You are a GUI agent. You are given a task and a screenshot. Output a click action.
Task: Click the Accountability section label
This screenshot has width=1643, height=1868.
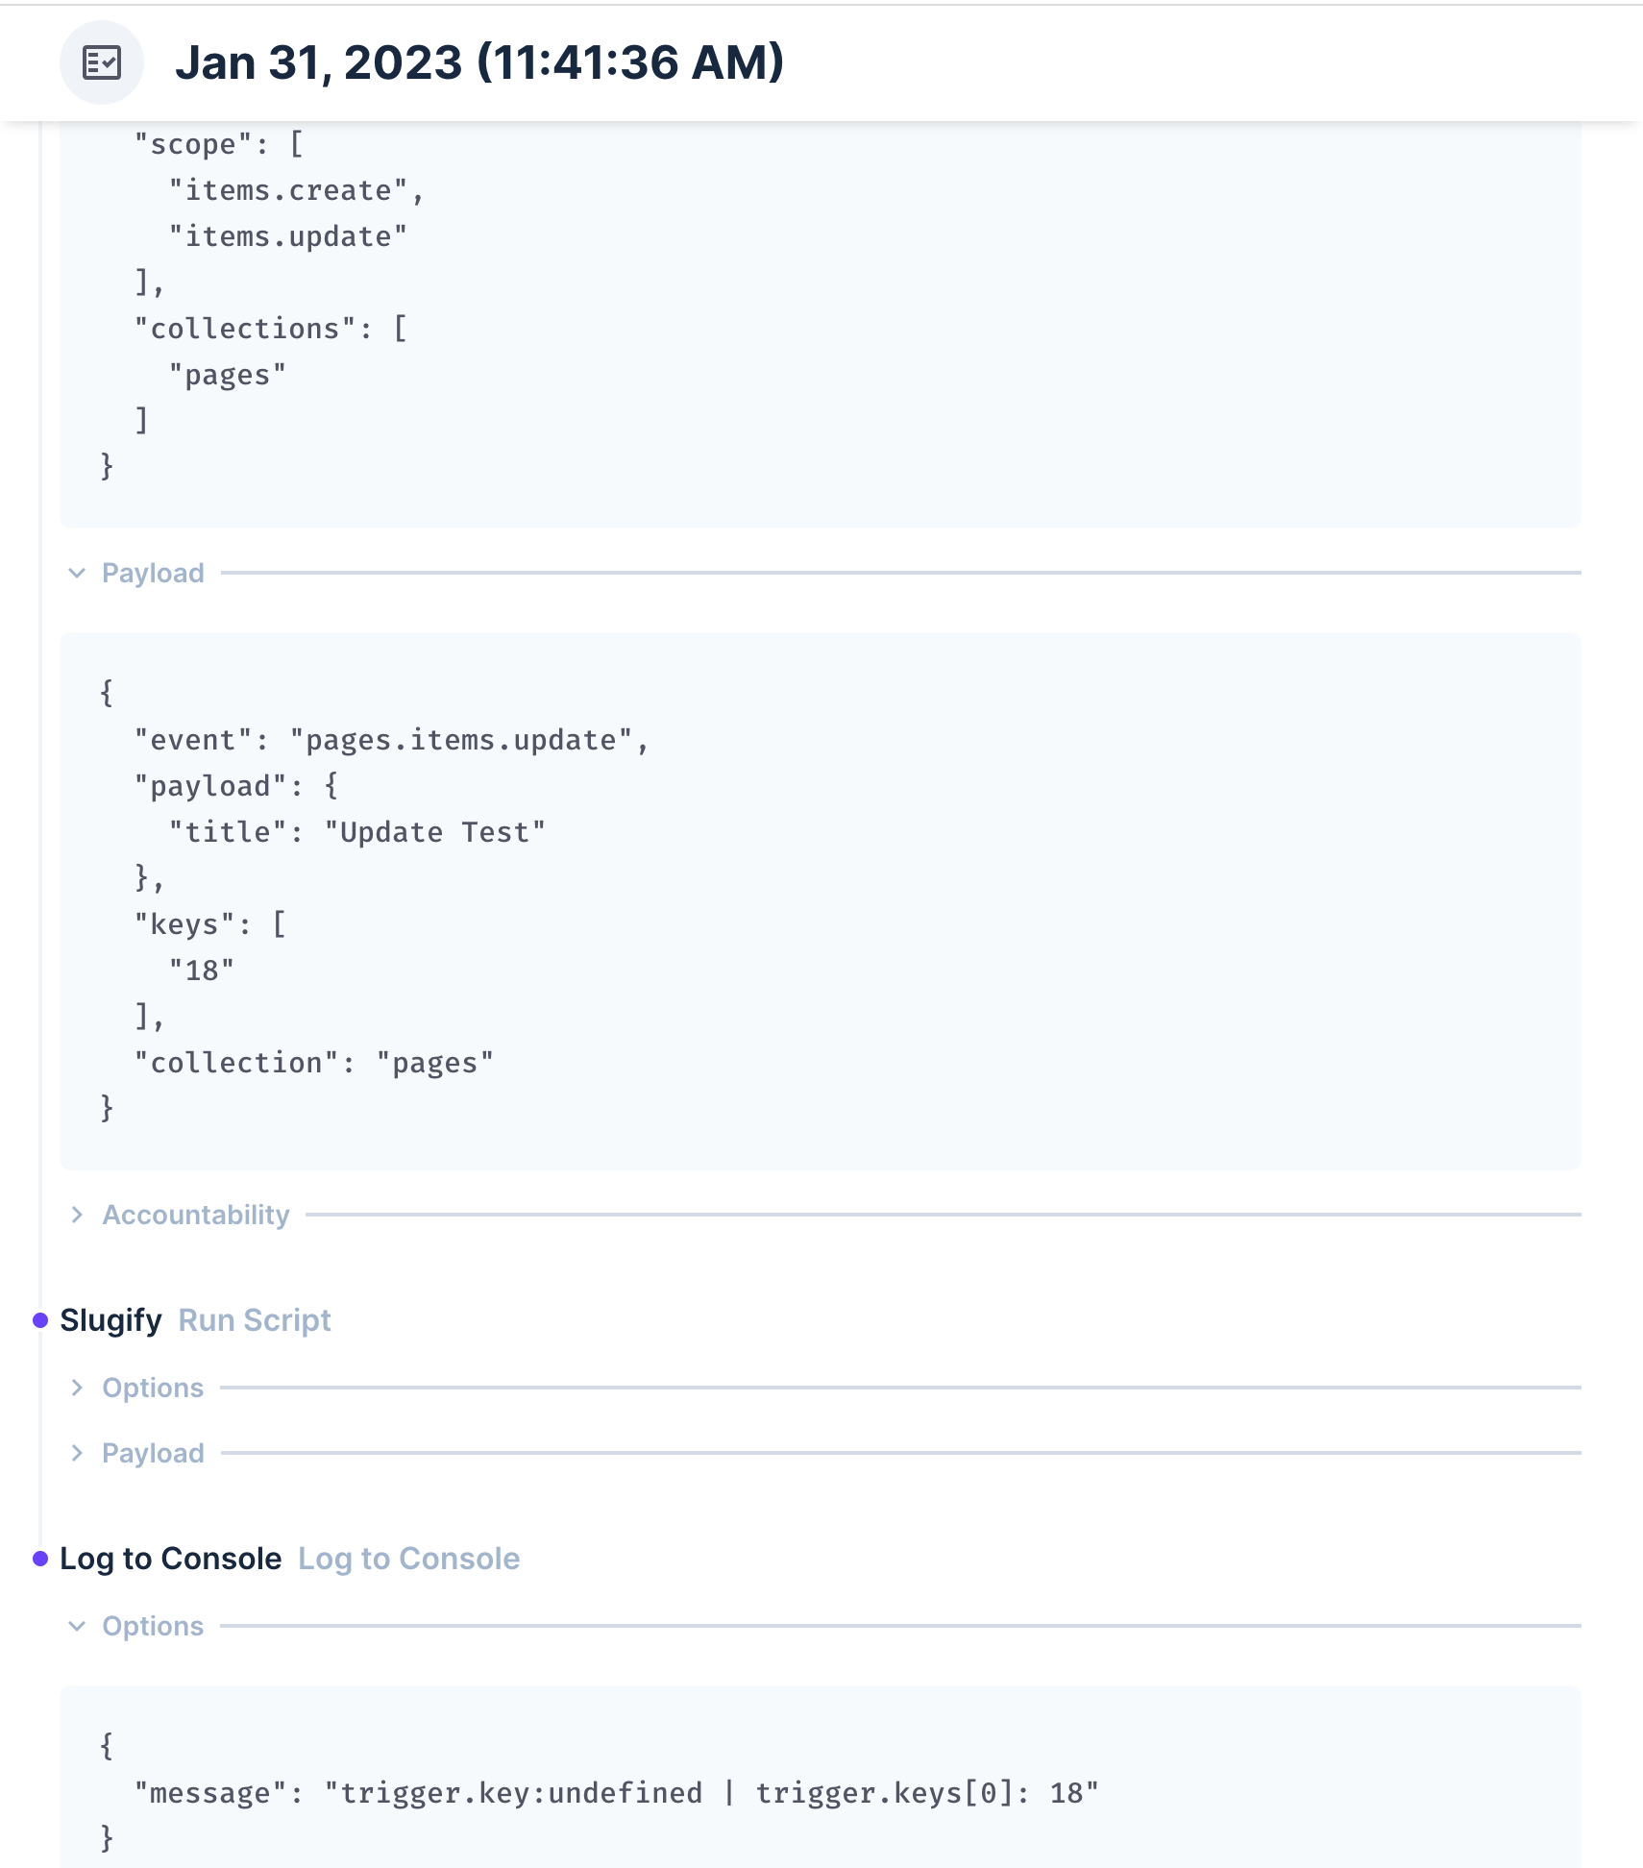click(195, 1215)
